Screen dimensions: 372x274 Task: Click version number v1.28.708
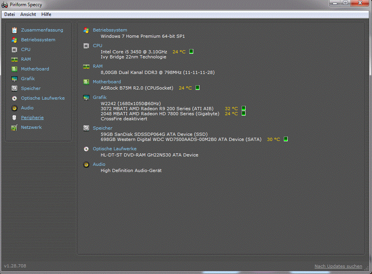[15, 266]
